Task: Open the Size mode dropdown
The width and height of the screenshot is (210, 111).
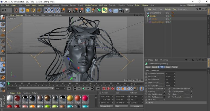Action: click(121, 106)
